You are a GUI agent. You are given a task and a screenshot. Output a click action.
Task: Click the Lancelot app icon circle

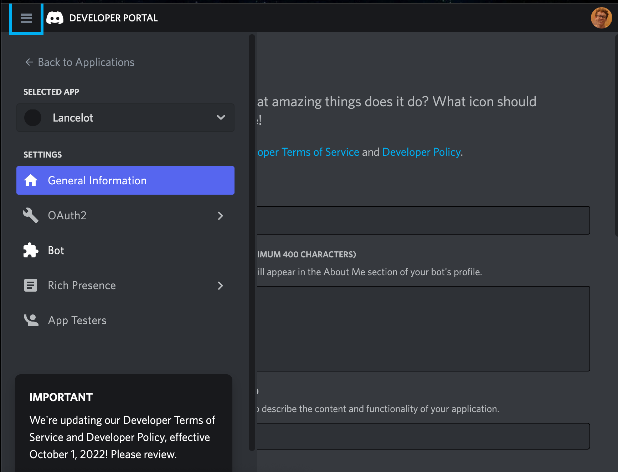tap(33, 118)
